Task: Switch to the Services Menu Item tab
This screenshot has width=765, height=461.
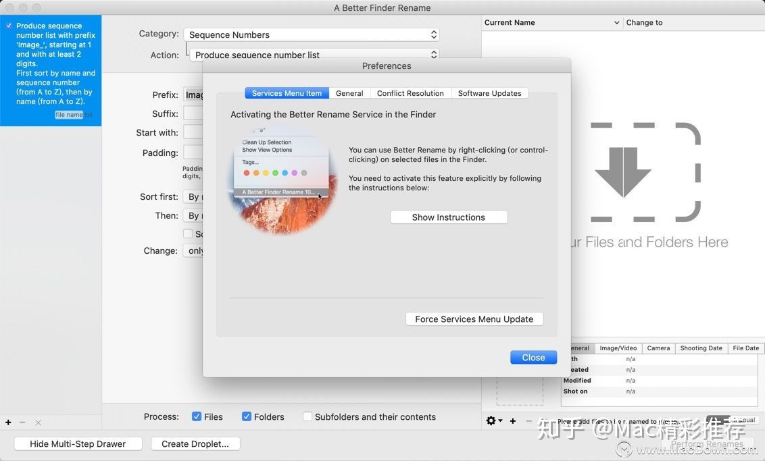Action: 287,93
